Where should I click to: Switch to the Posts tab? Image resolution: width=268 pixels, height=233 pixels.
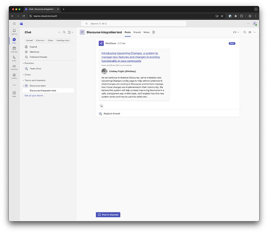pyautogui.click(x=127, y=32)
